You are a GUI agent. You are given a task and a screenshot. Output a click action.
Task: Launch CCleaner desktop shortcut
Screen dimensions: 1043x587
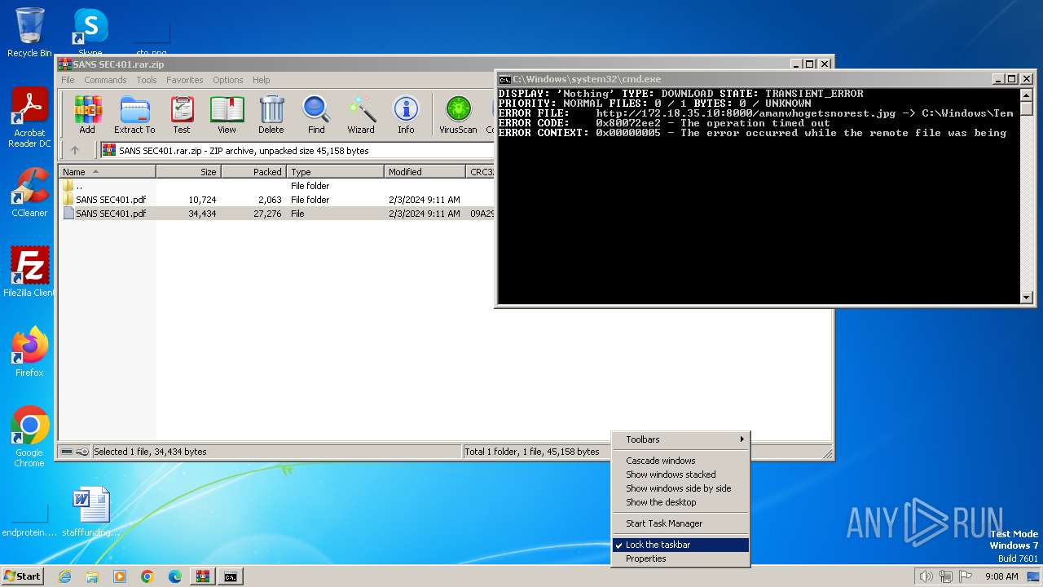29,192
